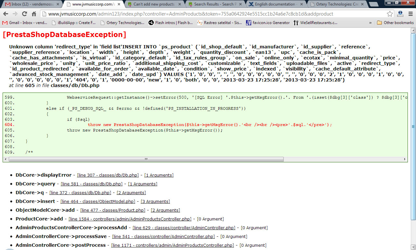Image resolution: width=416 pixels, height=250 pixels.
Task: Open the Other bookmarks folder
Action: (396, 23)
